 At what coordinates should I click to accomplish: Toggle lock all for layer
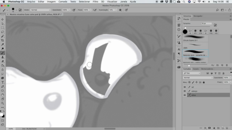[204, 82]
